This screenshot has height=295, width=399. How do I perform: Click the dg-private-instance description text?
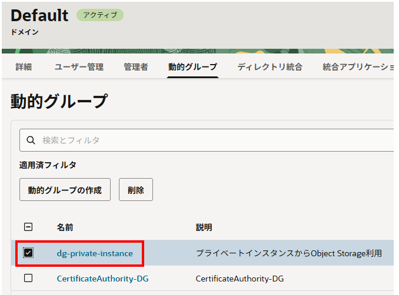(x=288, y=253)
